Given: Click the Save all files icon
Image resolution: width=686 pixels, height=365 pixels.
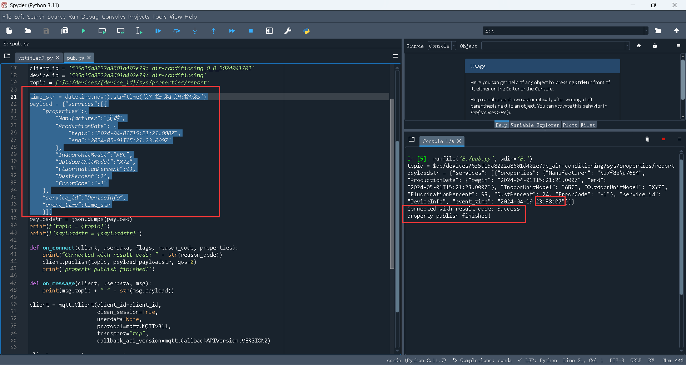Looking at the screenshot, I should (x=65, y=31).
